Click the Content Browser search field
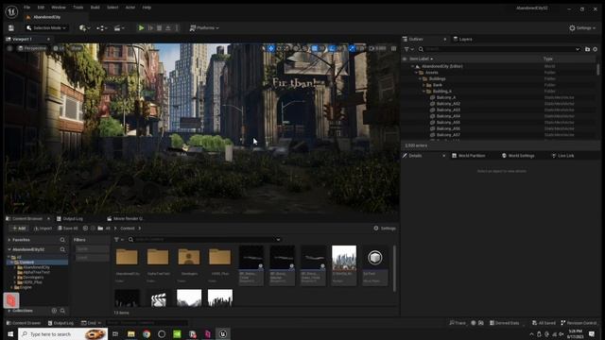This screenshot has height=340, width=605. click(x=204, y=240)
